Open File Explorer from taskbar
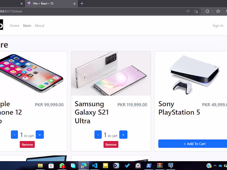Image resolution: width=227 pixels, height=170 pixels. (x=40, y=165)
